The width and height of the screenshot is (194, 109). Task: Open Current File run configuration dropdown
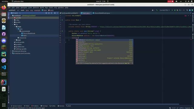(x=164, y=10)
